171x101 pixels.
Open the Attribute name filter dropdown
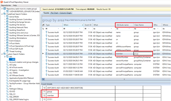129,29
